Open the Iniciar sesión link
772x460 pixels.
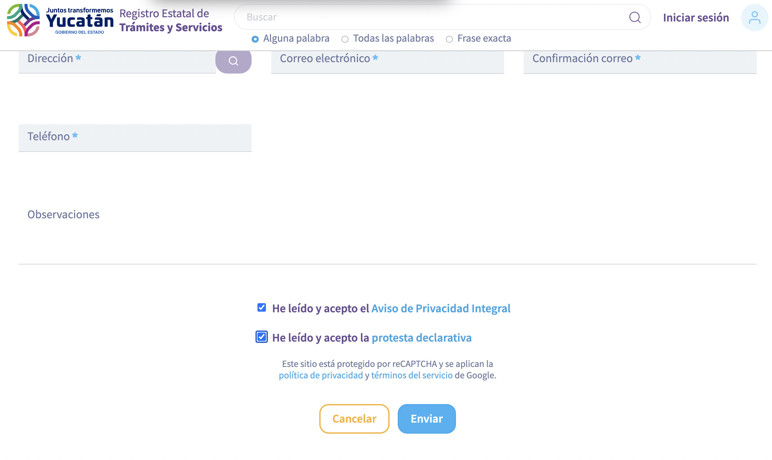(x=696, y=18)
